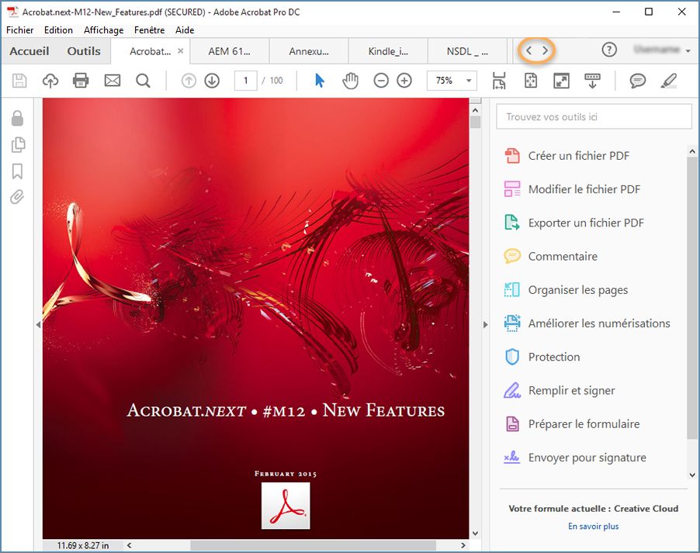Open the Bookmarks panel icon

point(18,171)
